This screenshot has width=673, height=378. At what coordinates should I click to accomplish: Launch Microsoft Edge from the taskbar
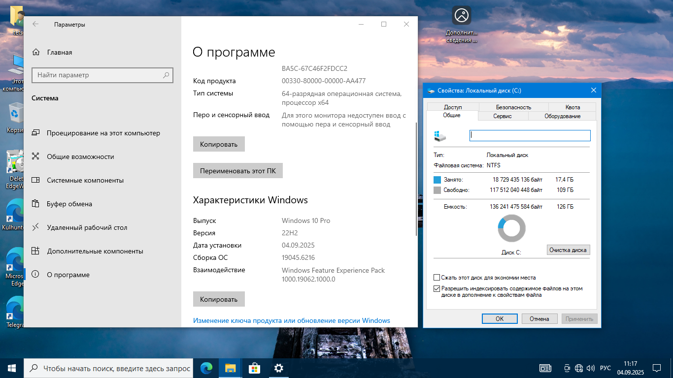pos(206,368)
